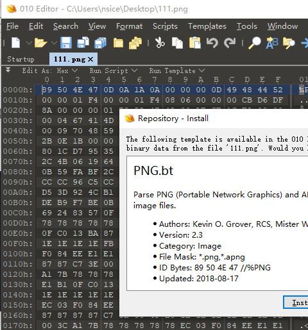Click hex byte 89 at offset 0000h

47,90
